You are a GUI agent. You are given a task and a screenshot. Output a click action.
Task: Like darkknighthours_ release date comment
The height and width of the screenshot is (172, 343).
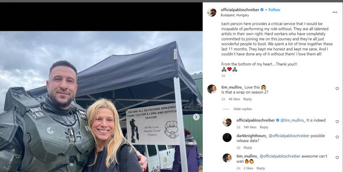(x=337, y=137)
